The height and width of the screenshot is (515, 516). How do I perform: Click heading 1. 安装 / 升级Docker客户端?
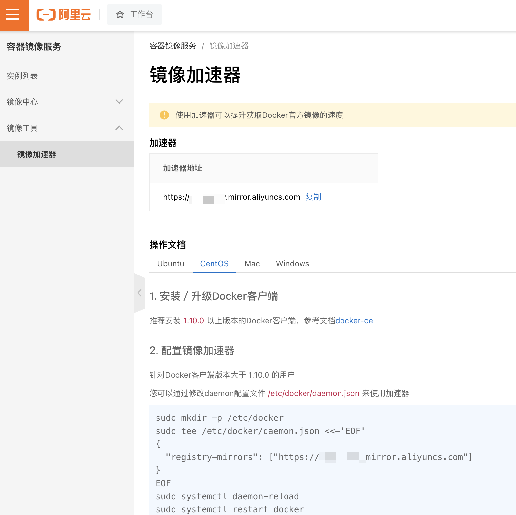click(214, 296)
